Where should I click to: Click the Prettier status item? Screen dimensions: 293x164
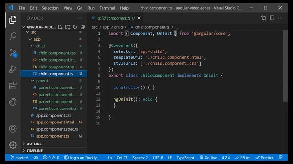pos(265,158)
